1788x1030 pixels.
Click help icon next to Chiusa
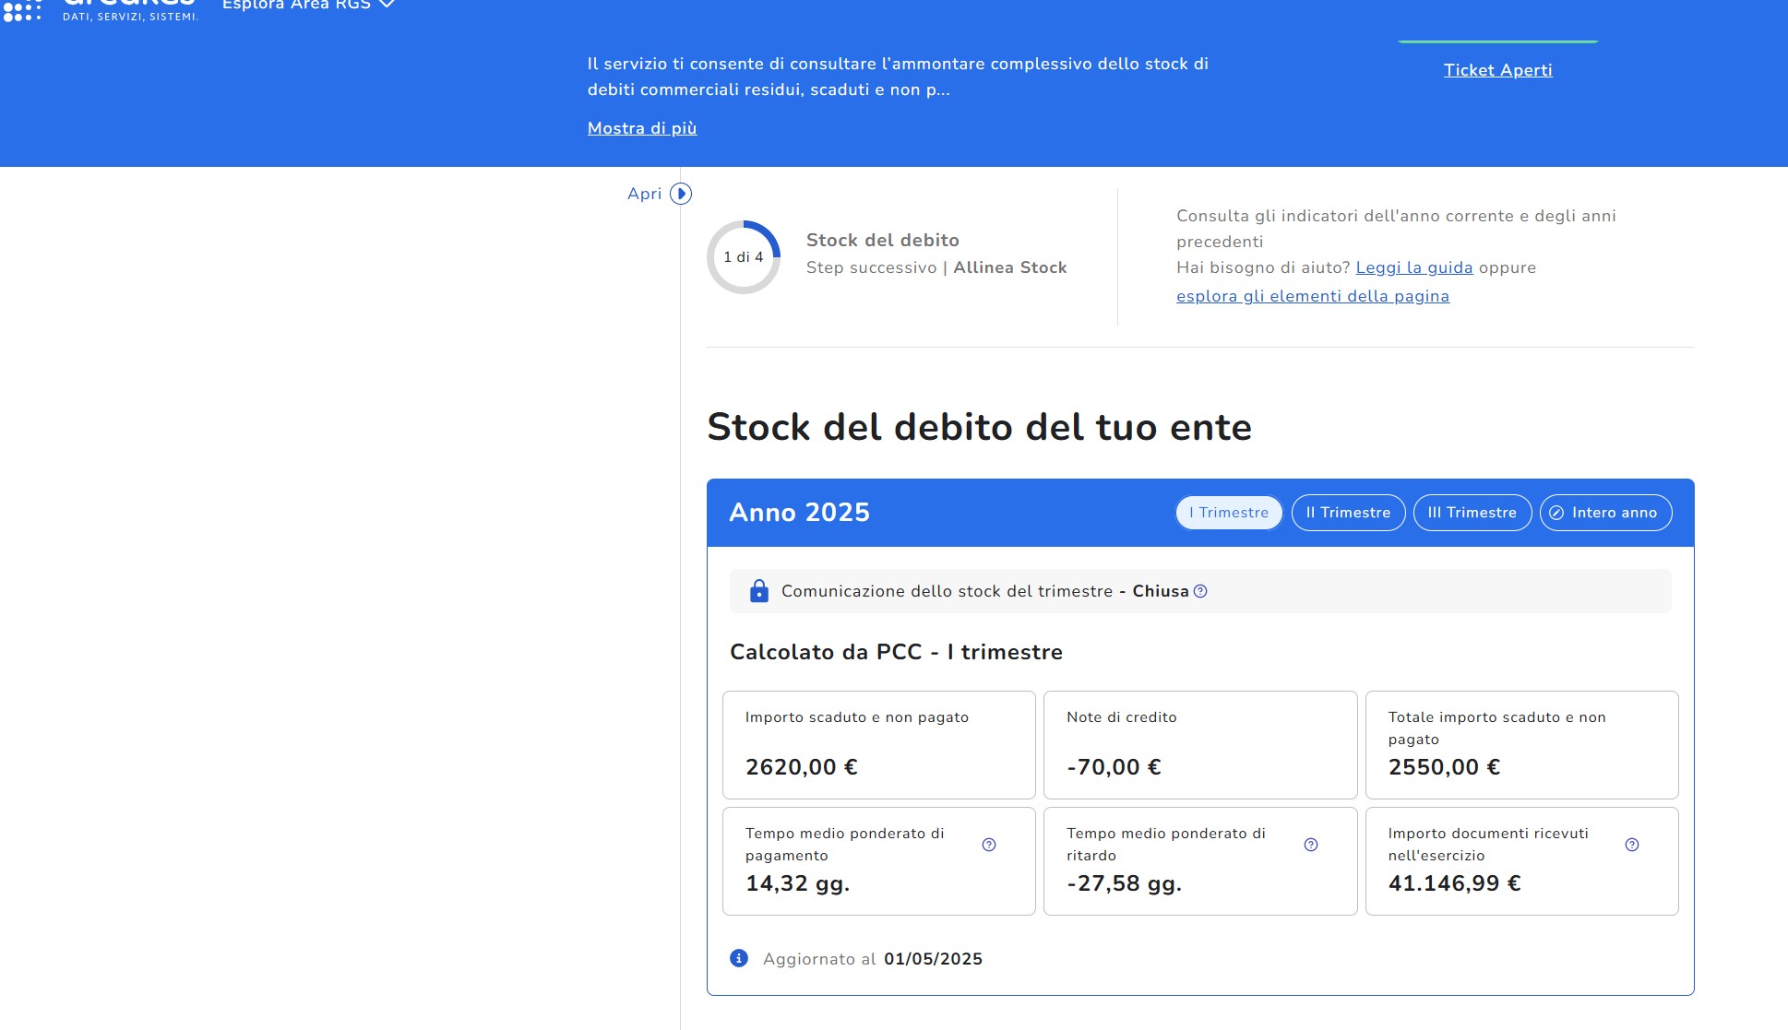click(x=1200, y=591)
